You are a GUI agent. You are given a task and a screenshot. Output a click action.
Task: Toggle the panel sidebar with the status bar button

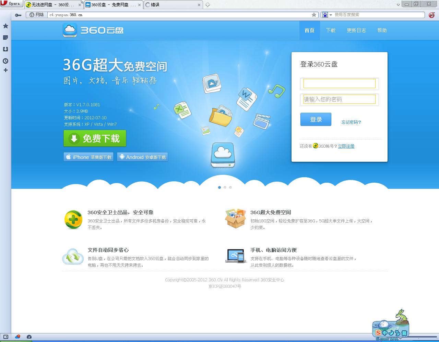pyautogui.click(x=5, y=337)
